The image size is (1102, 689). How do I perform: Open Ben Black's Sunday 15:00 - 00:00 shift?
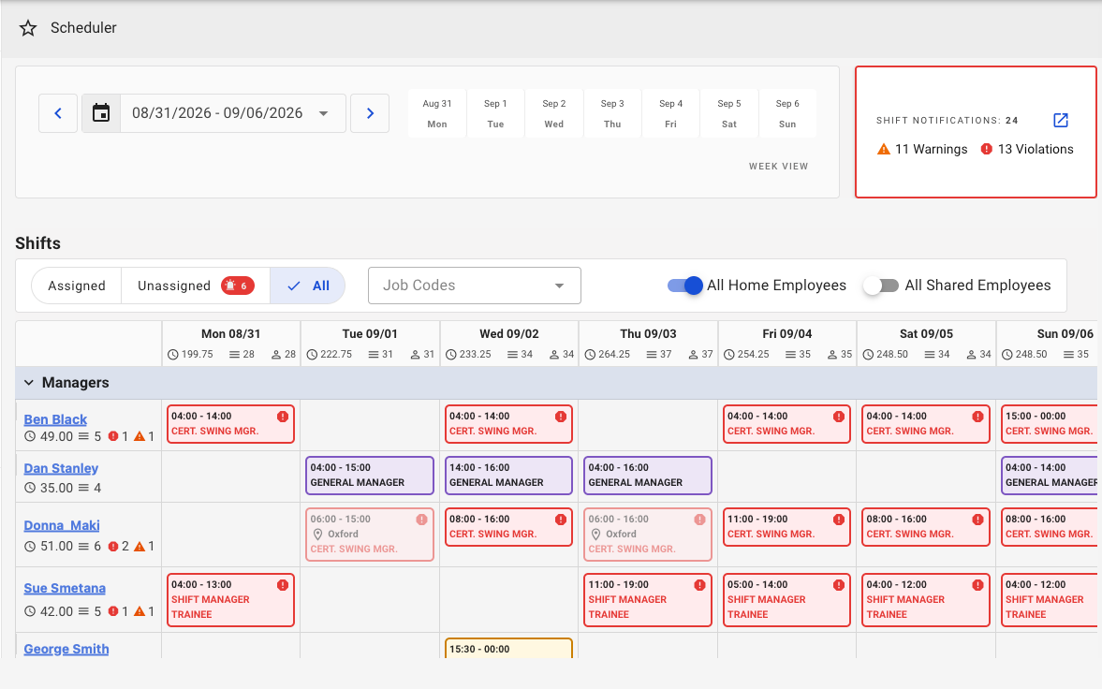coord(1050,424)
